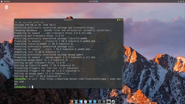Open the volume indicator in top bar
This screenshot has height=104, width=185.
pos(181,1)
